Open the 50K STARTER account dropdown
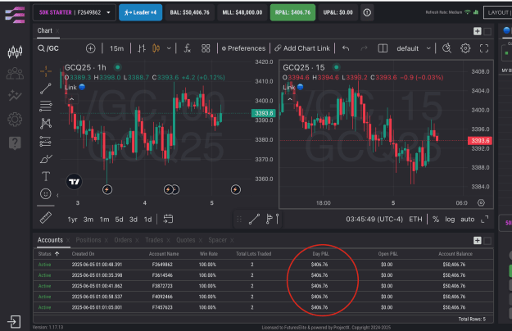 click(x=75, y=13)
